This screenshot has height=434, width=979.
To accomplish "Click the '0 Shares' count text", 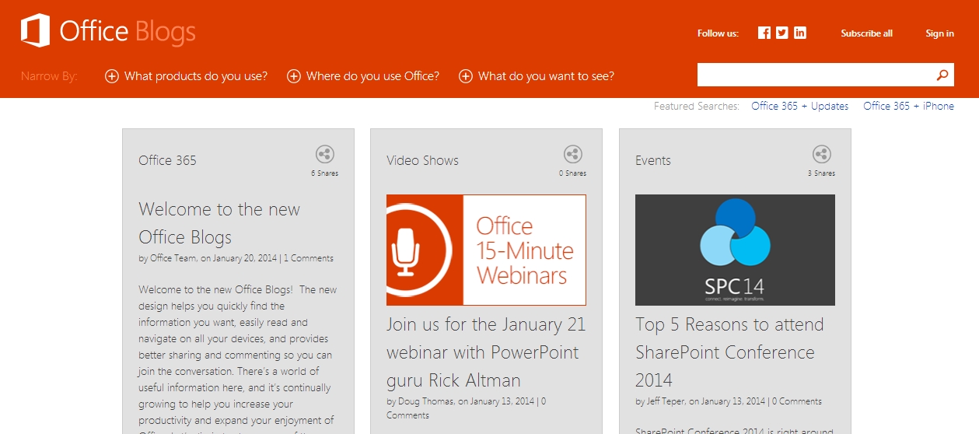I will tap(572, 173).
